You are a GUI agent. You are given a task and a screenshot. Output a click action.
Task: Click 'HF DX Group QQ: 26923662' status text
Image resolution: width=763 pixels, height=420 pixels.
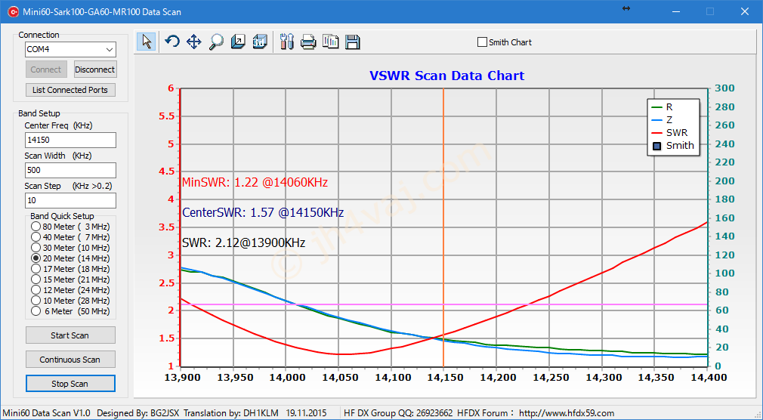pos(398,413)
